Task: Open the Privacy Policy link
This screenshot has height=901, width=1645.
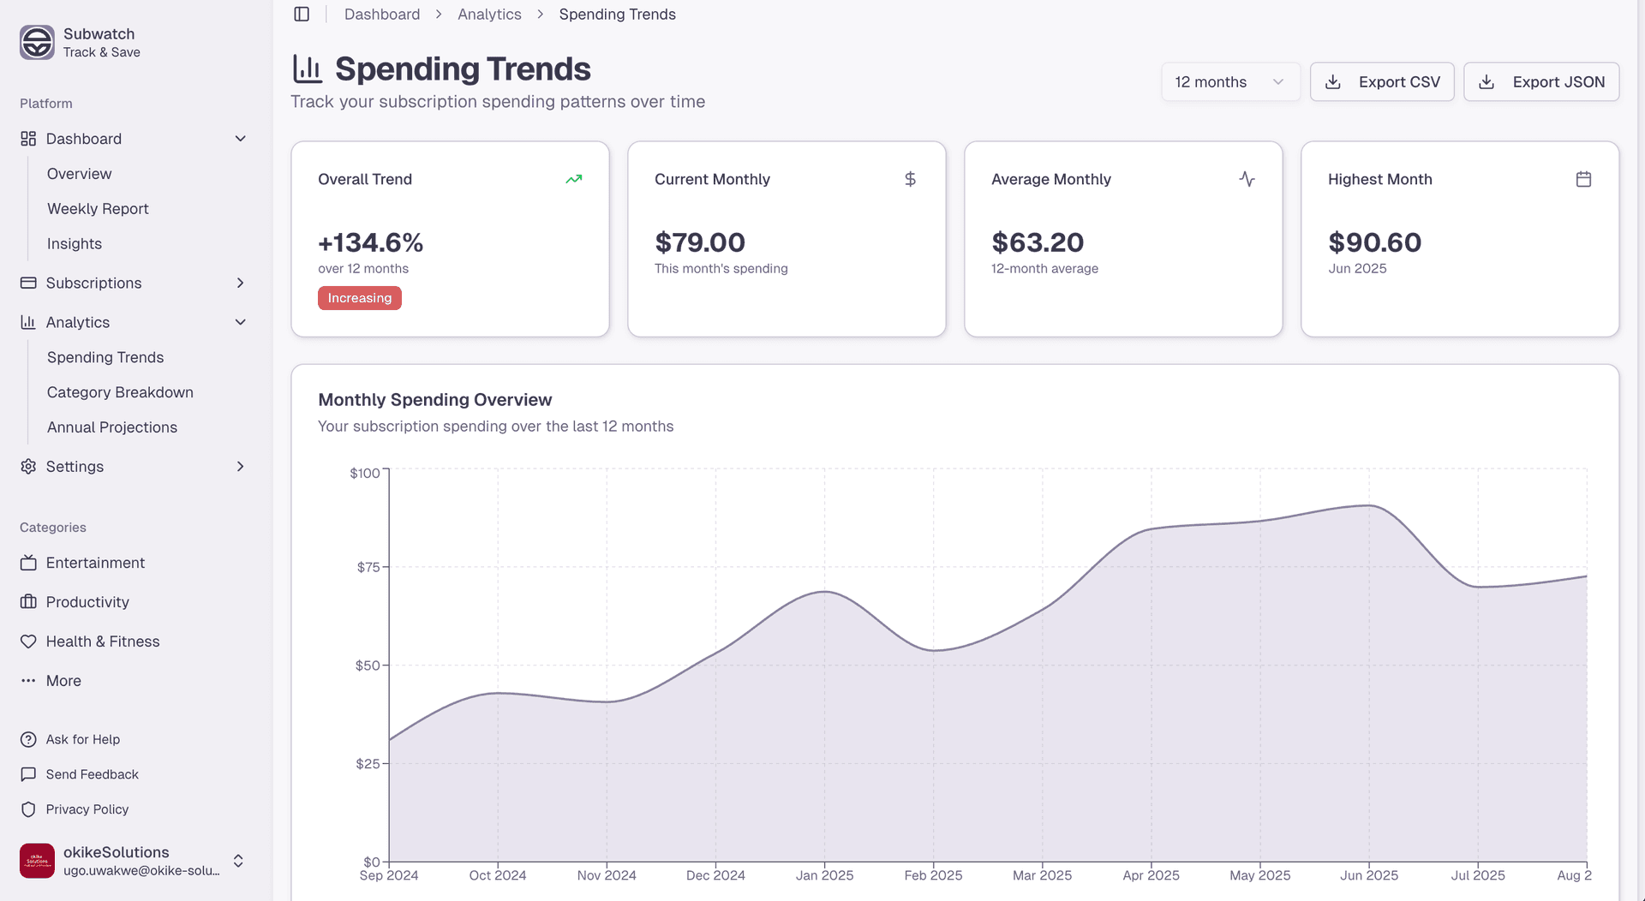Action: pyautogui.click(x=87, y=809)
